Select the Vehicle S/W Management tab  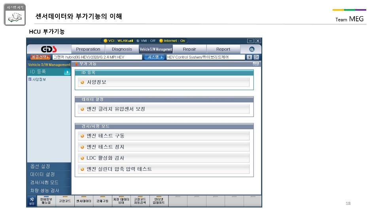(156, 49)
